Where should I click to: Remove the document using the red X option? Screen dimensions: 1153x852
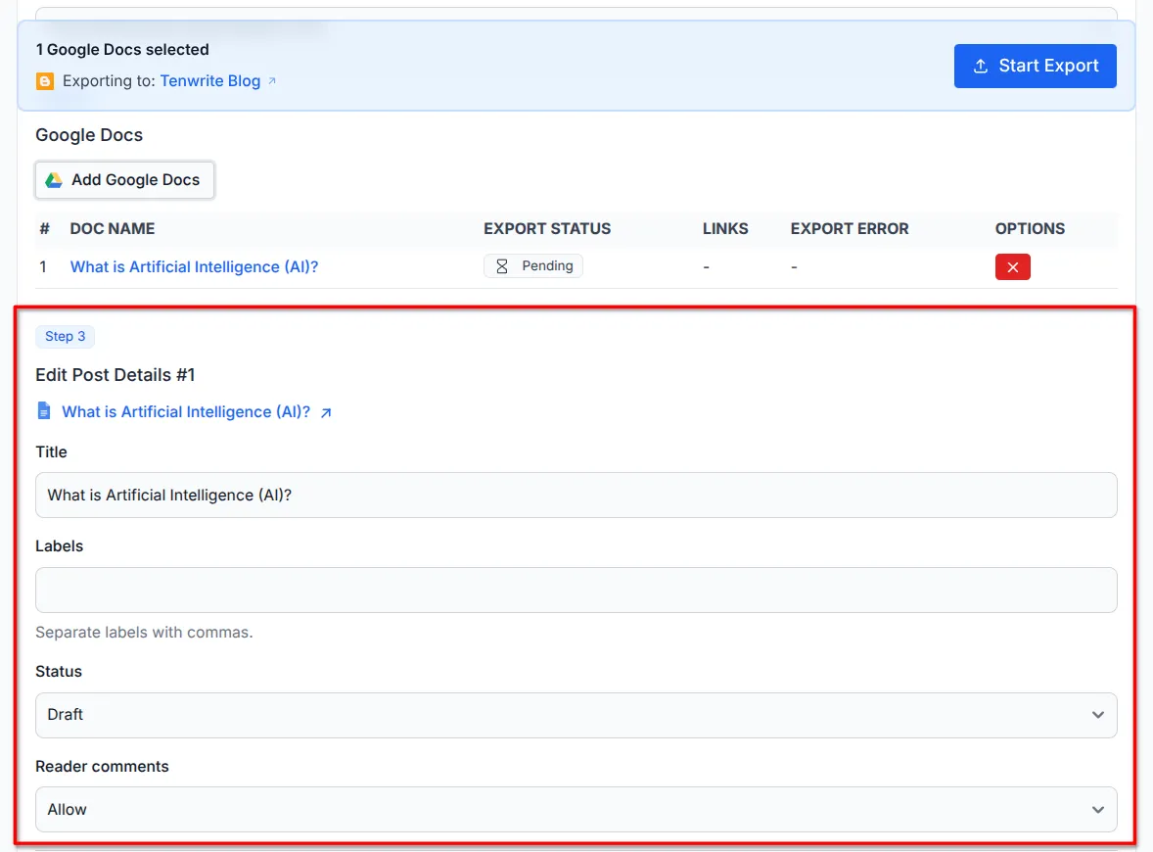(1012, 265)
